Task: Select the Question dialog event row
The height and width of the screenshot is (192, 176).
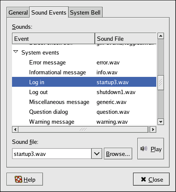Action: point(84,112)
